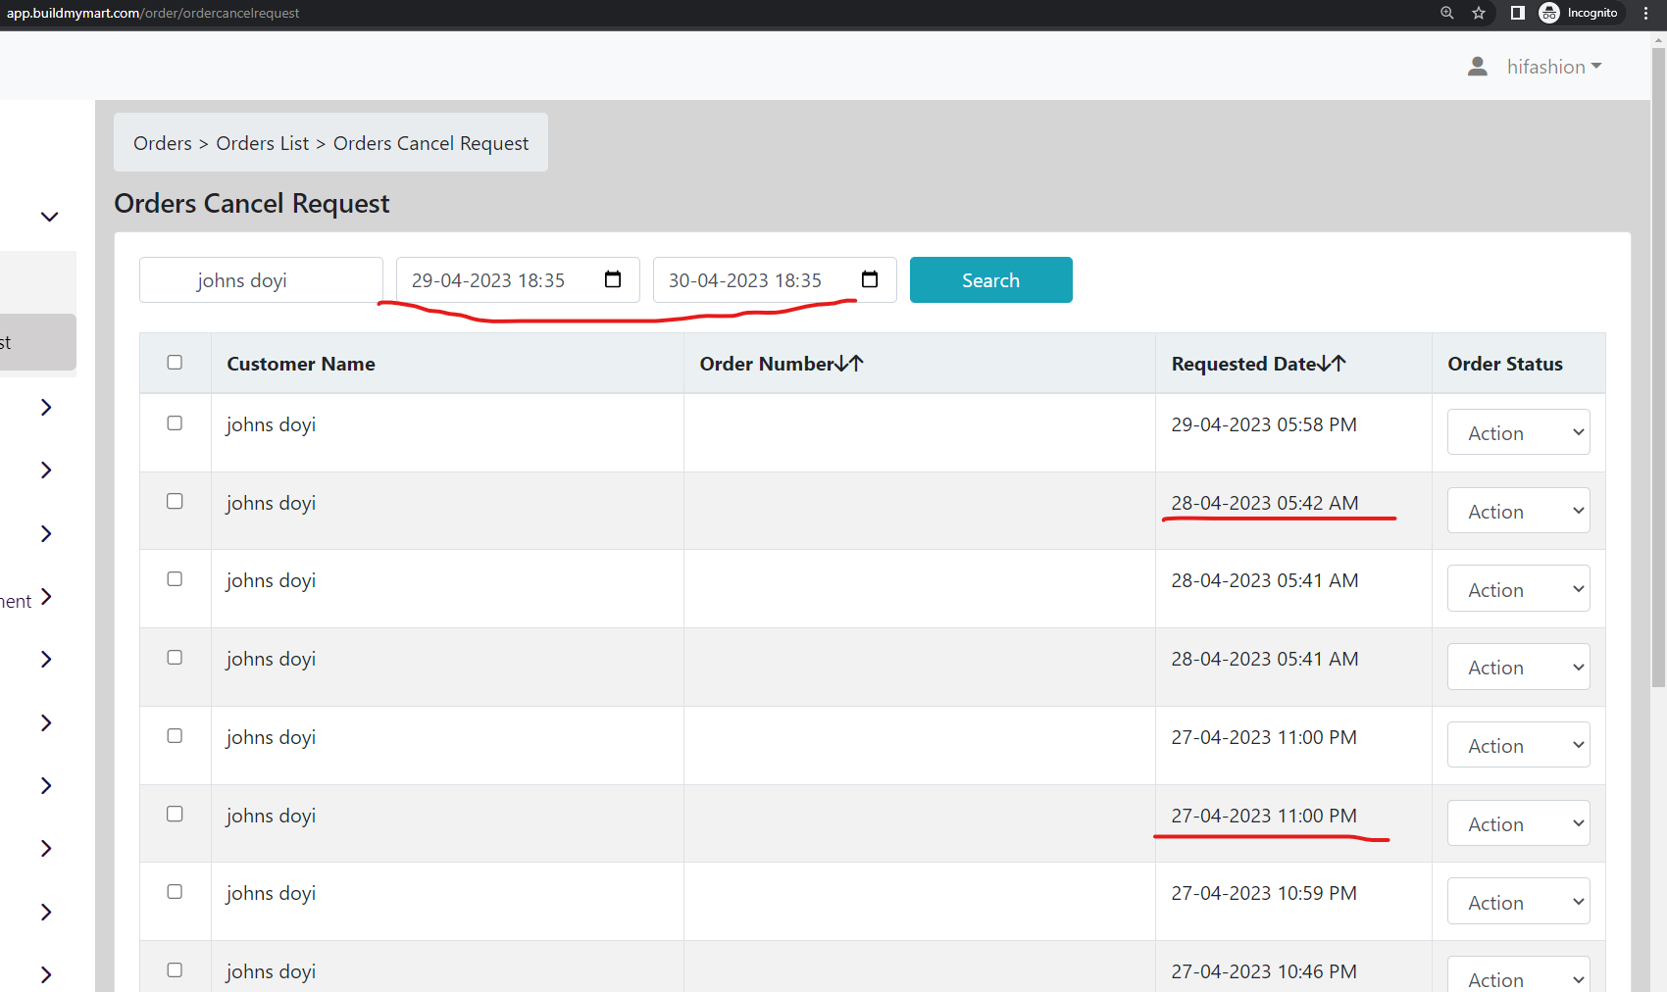Click the Order Status column header
Viewport: 1667px width, 992px height.
point(1505,364)
